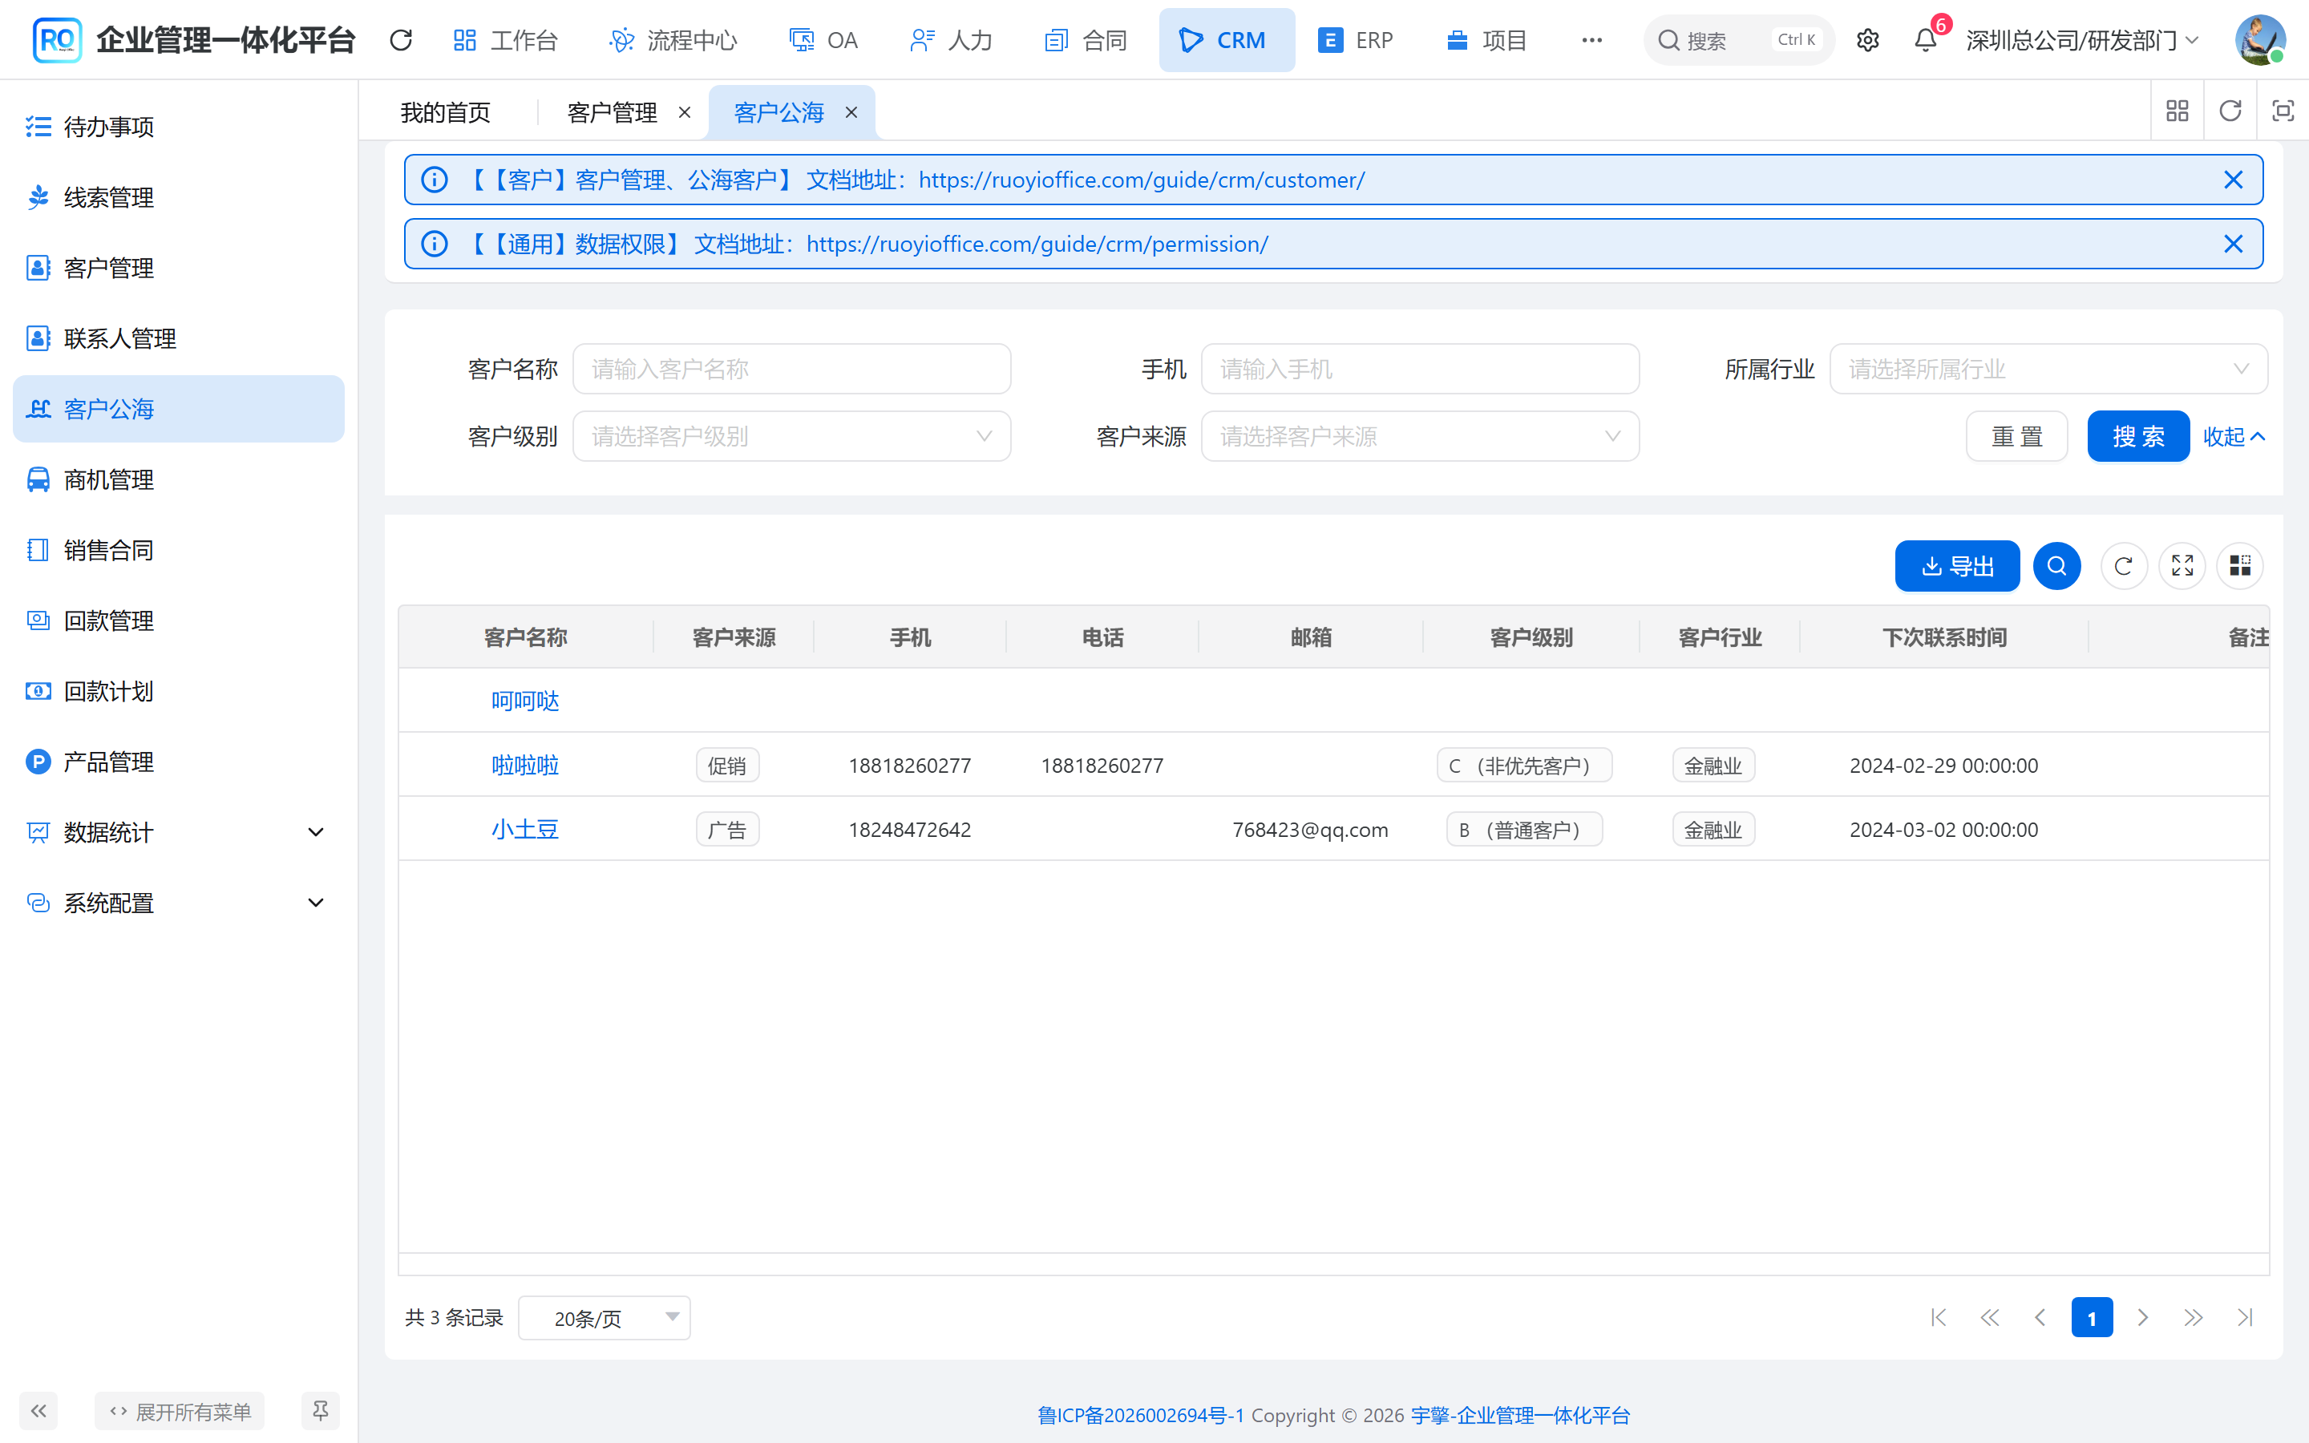Refresh the table with circular arrow icon
The image size is (2309, 1443).
point(2124,566)
